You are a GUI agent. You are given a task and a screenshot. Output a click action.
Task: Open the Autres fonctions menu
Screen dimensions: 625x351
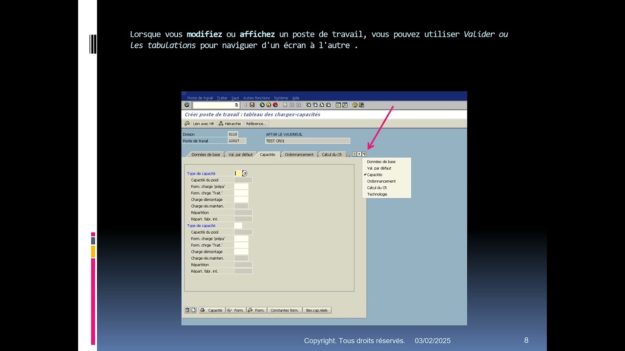pyautogui.click(x=256, y=98)
